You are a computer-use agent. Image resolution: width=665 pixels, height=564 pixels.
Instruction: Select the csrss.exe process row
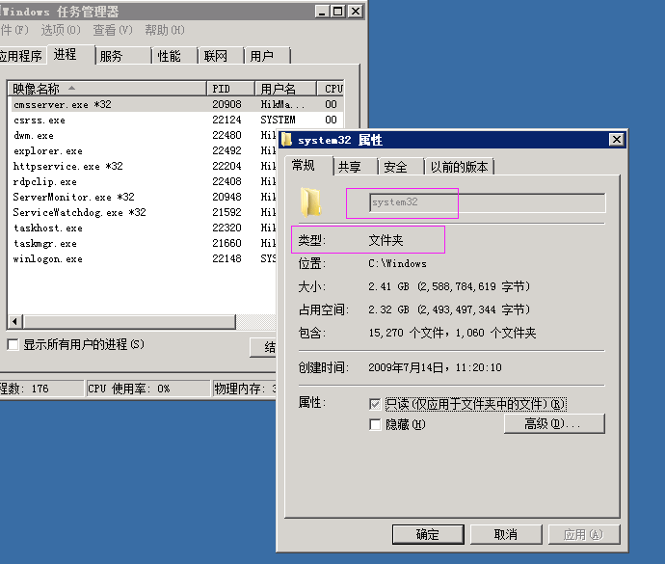pyautogui.click(x=175, y=121)
